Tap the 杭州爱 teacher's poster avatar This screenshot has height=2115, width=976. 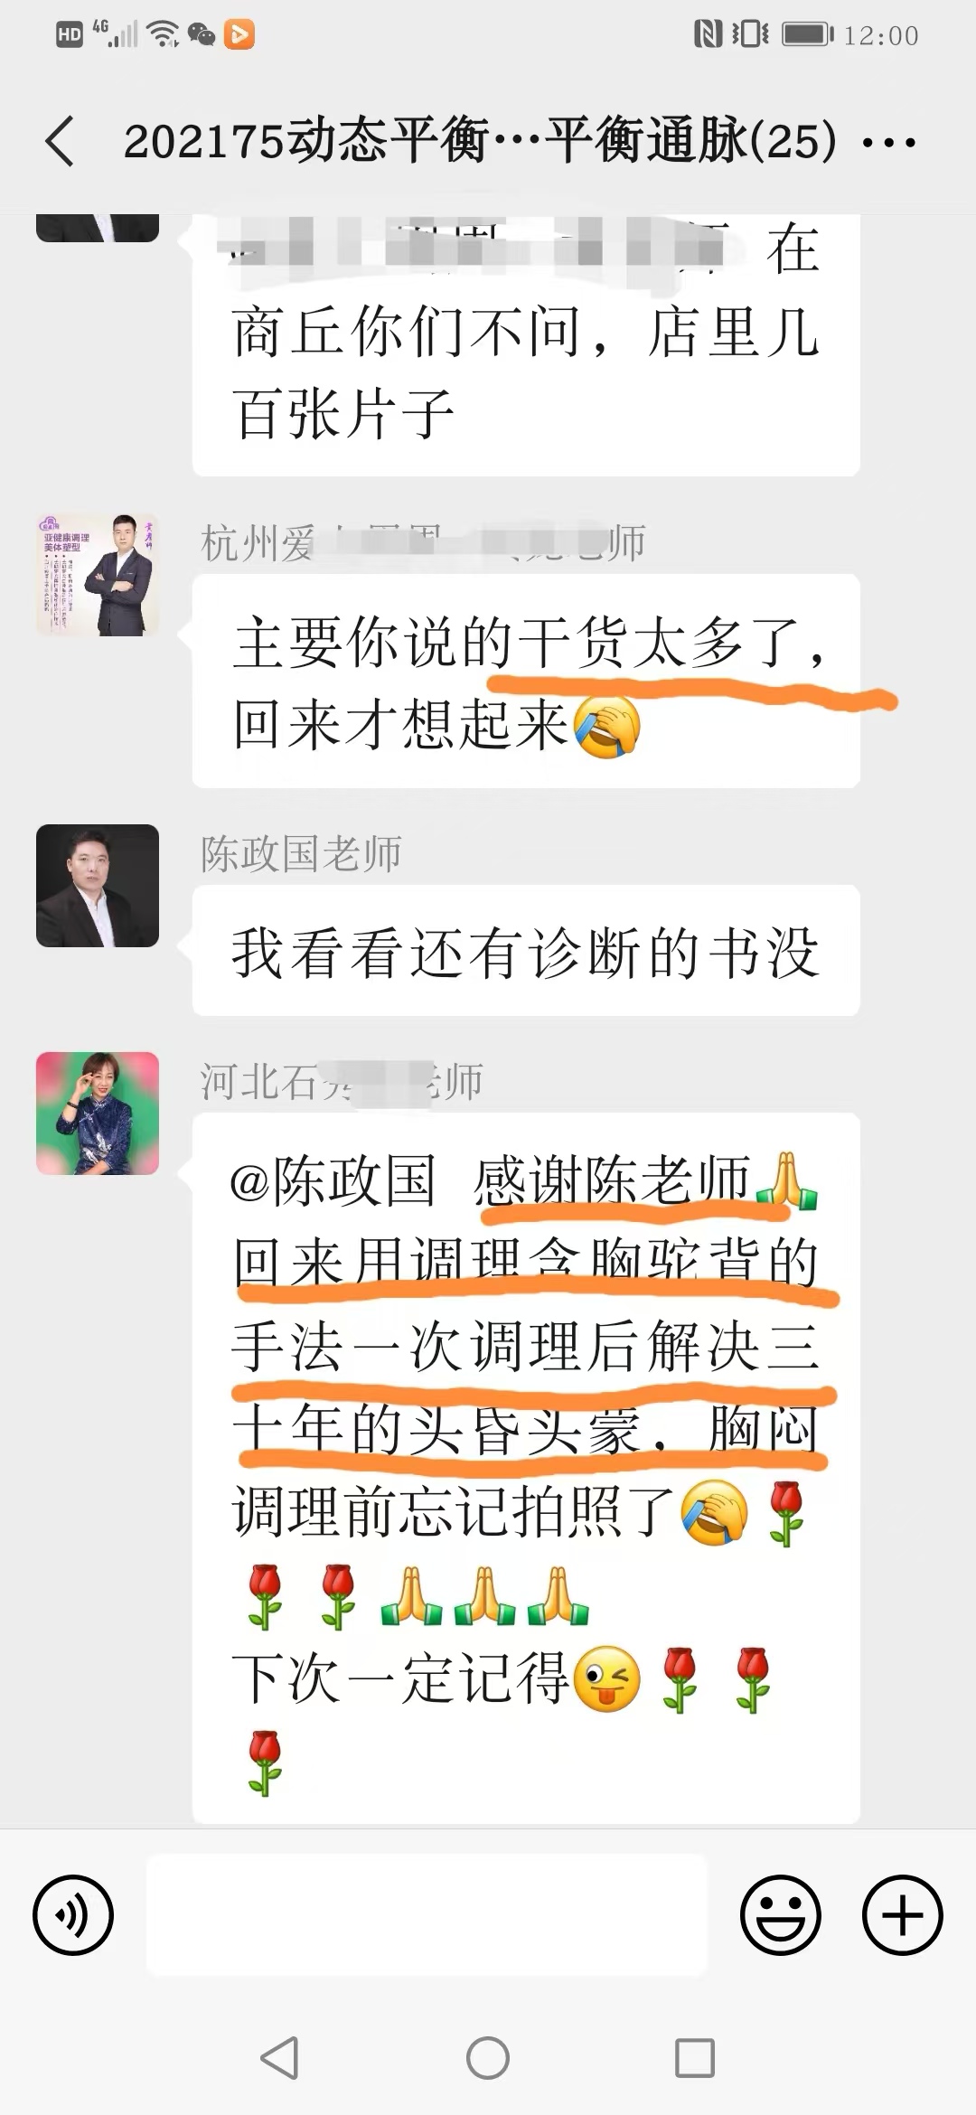tap(98, 575)
